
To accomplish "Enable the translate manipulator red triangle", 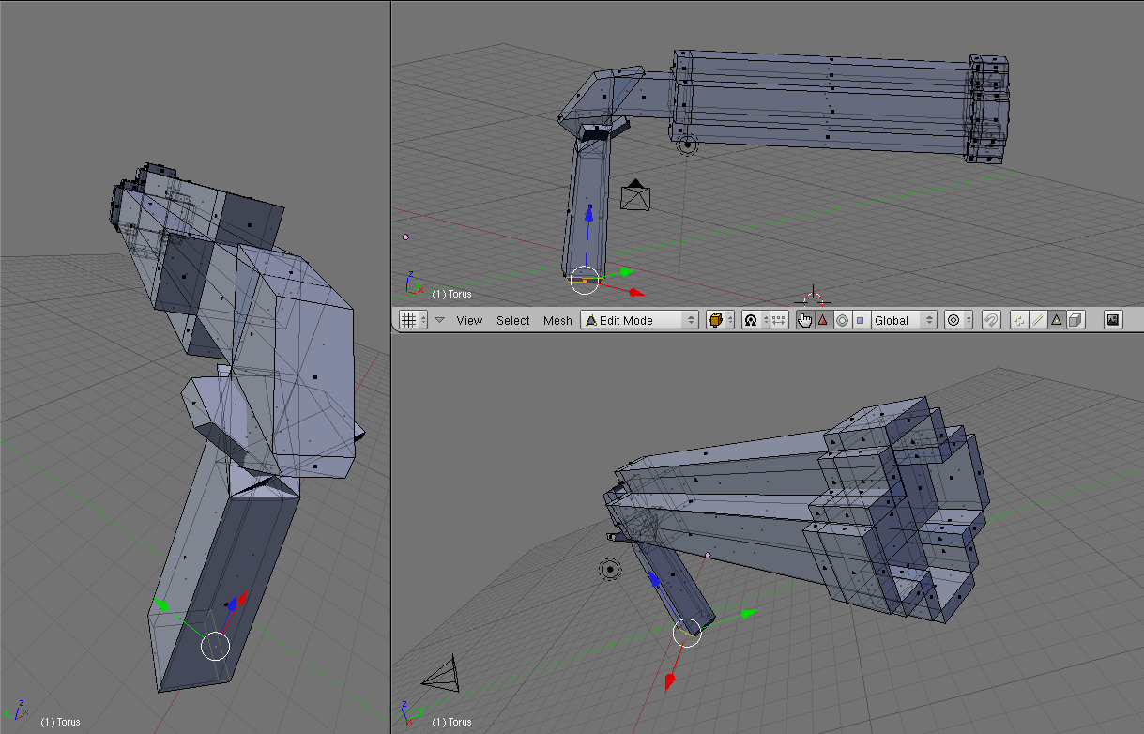I will point(823,320).
